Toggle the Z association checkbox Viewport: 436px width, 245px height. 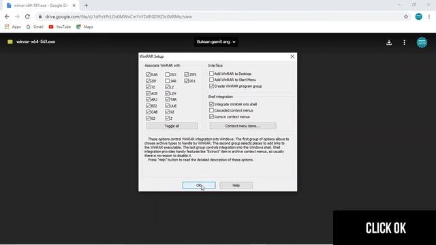167,118
